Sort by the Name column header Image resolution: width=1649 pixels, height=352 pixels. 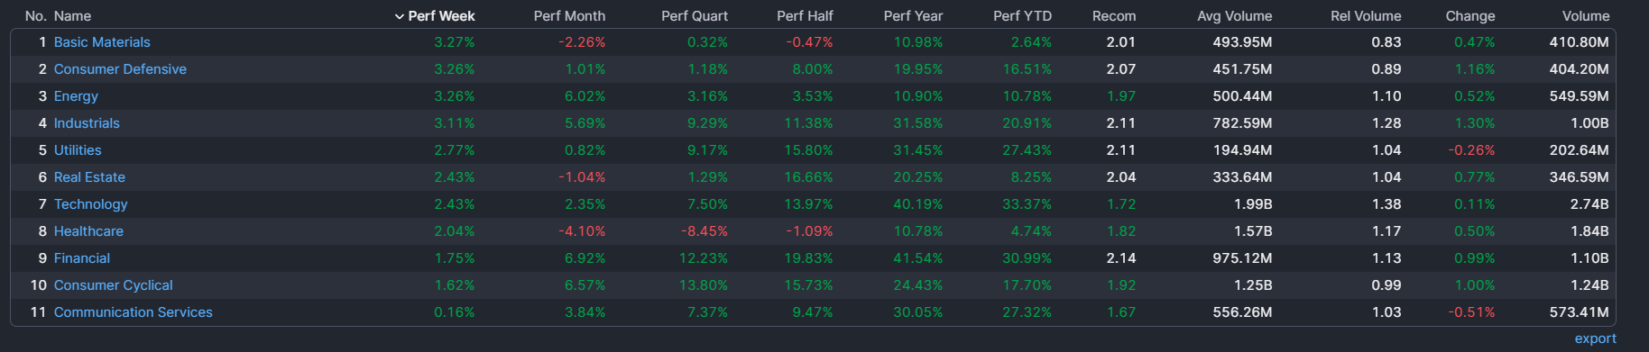[x=72, y=16]
